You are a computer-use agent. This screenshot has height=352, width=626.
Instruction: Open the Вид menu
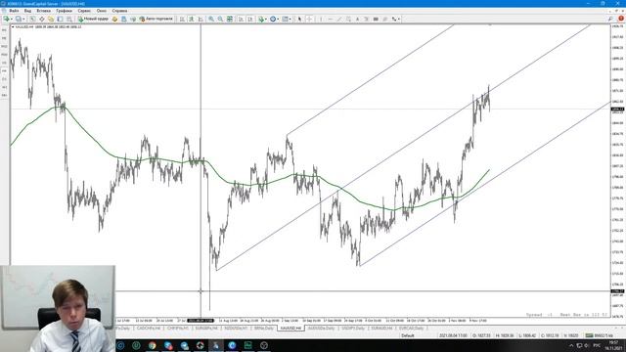(27, 11)
